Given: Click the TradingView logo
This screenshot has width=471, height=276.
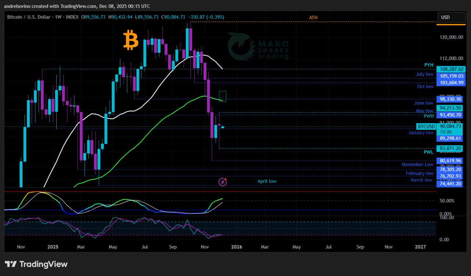Looking at the screenshot, I should click(x=36, y=264).
